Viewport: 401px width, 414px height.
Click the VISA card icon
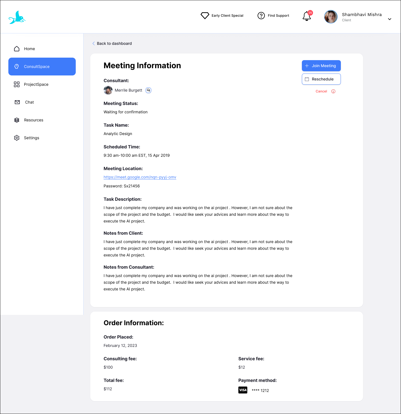click(x=243, y=390)
